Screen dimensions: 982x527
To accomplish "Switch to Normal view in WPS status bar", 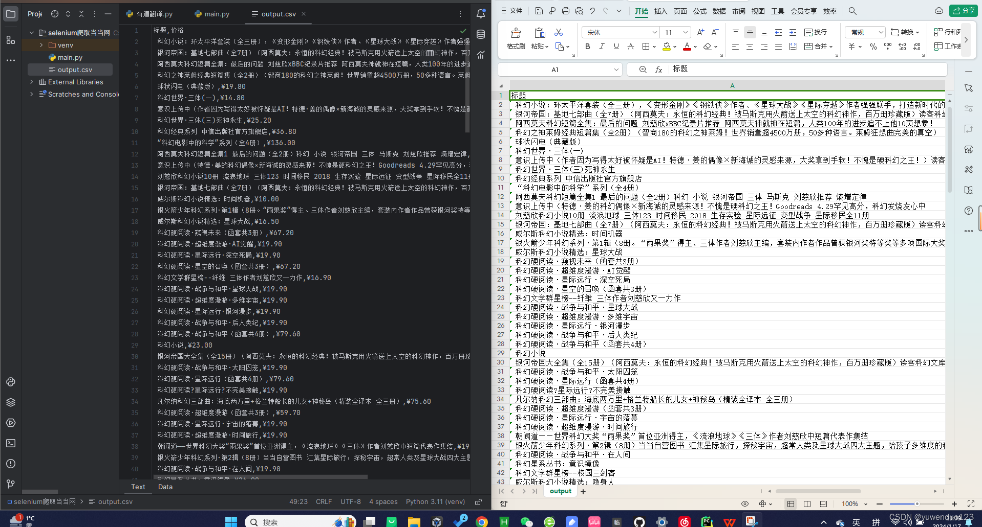I will point(791,504).
